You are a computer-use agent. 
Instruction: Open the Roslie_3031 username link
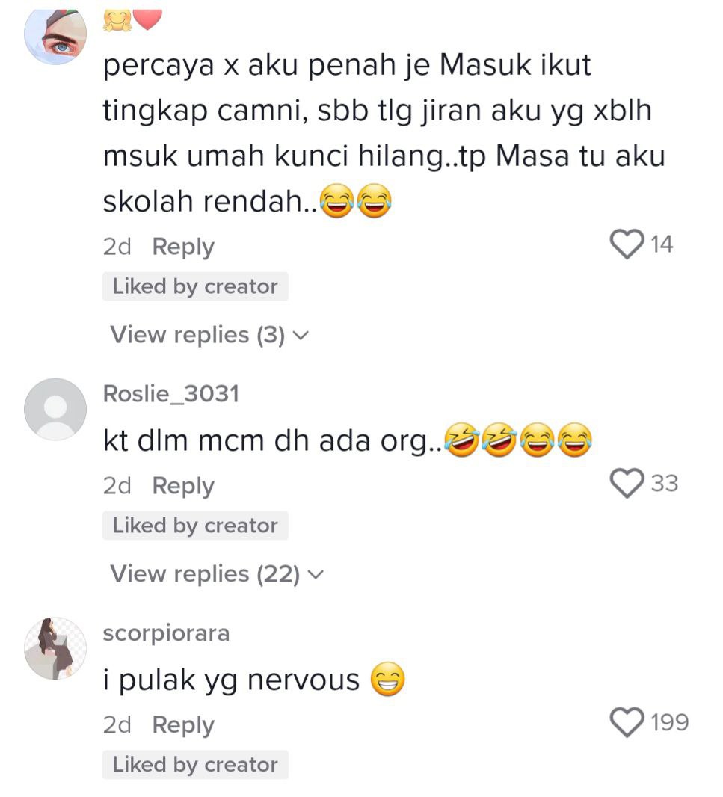click(170, 394)
